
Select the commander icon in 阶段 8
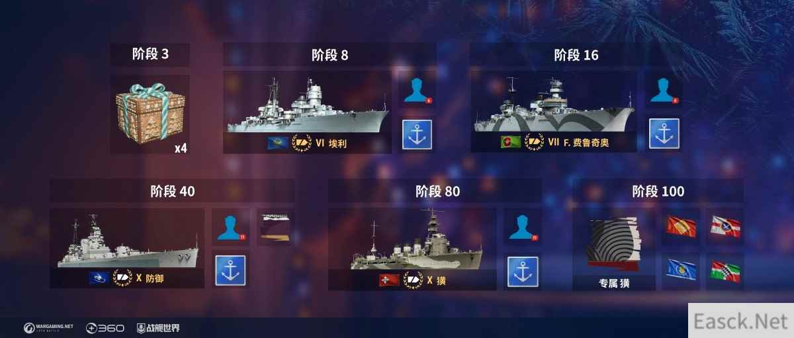click(x=417, y=92)
